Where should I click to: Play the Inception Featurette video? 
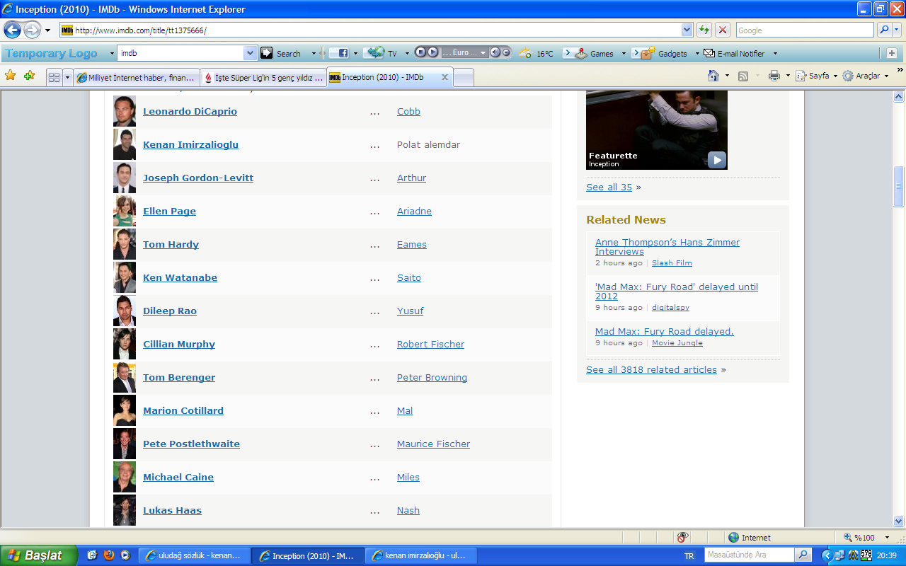point(717,159)
